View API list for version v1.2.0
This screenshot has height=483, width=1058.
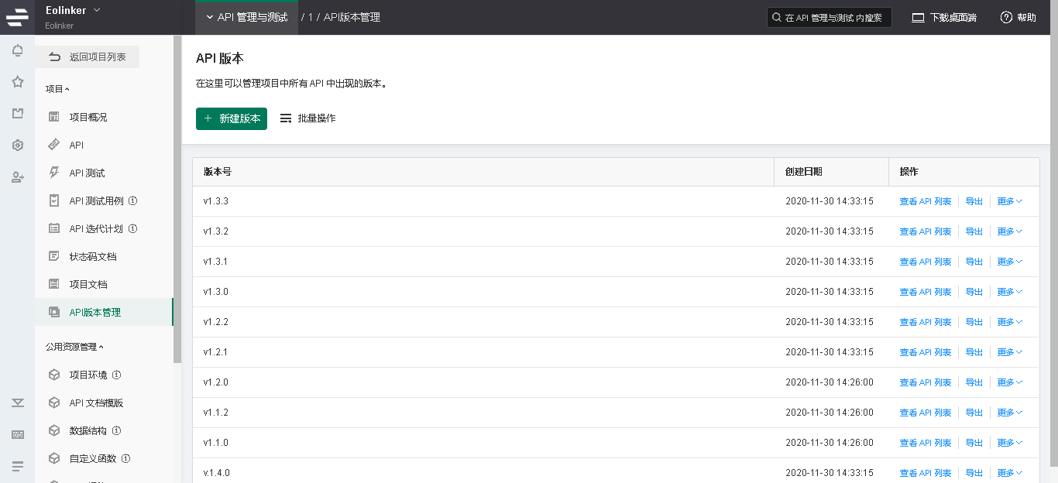pyautogui.click(x=925, y=382)
